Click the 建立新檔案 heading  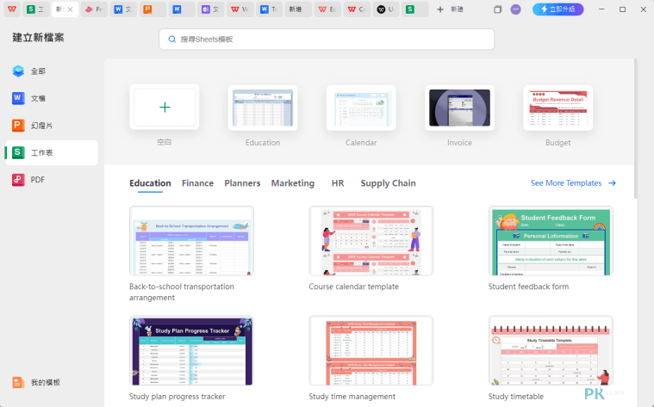[39, 38]
